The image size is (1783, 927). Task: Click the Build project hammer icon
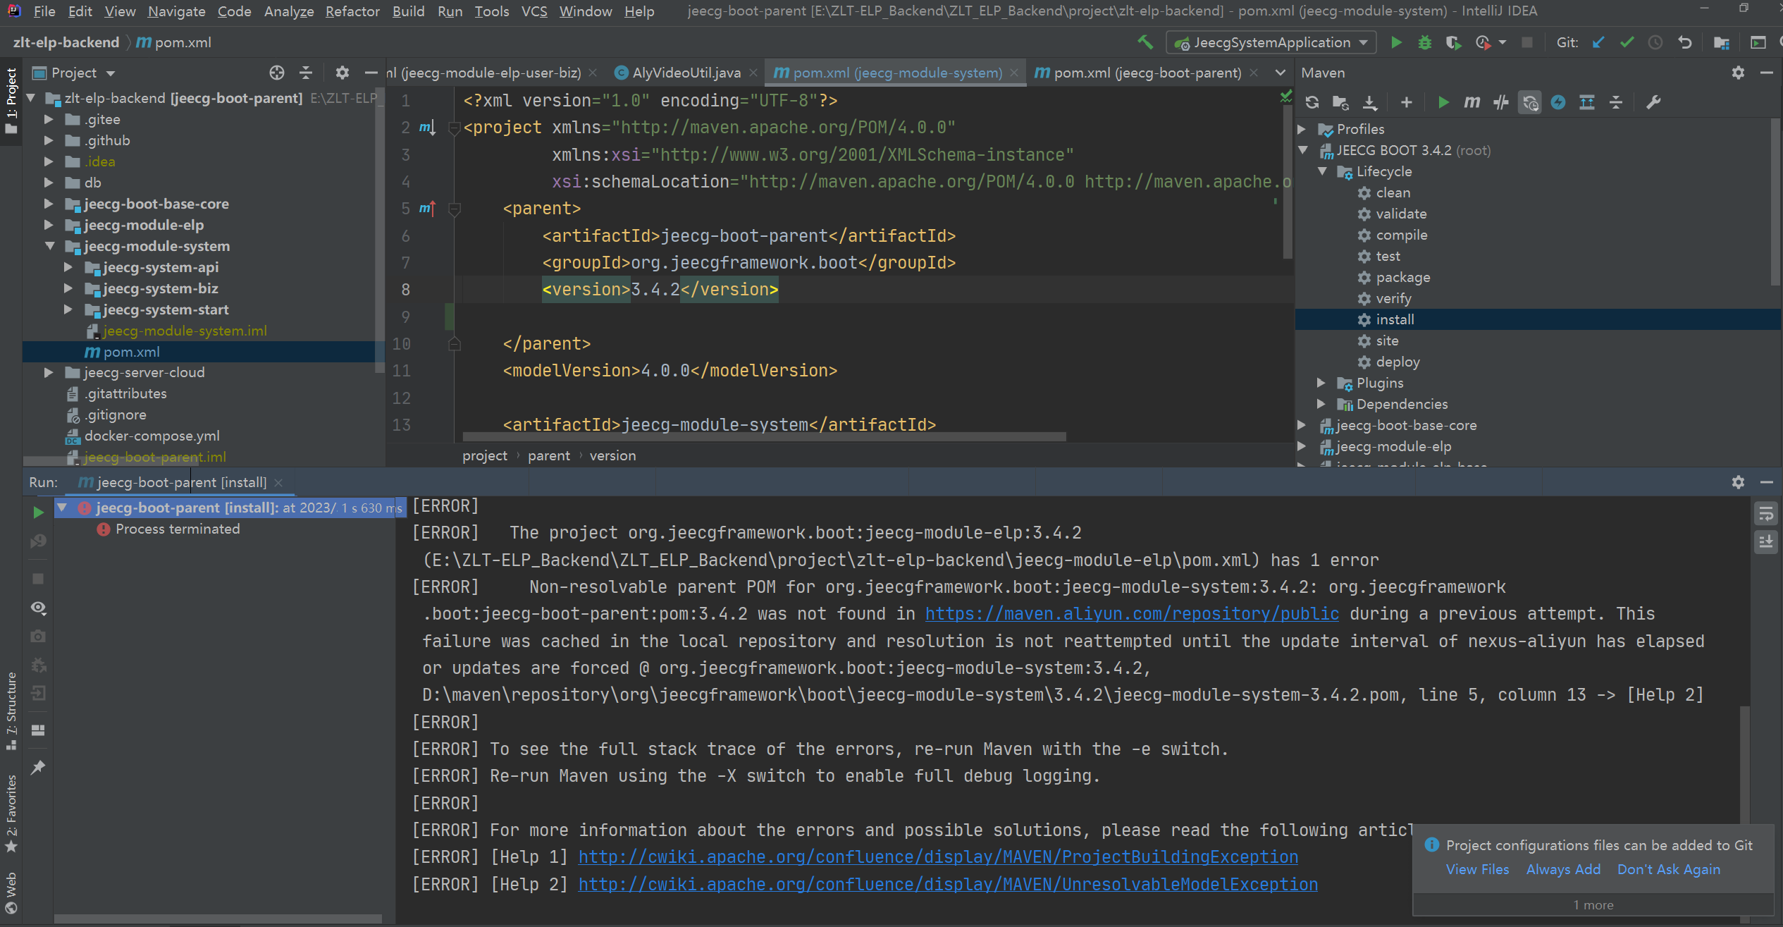pyautogui.click(x=1145, y=42)
